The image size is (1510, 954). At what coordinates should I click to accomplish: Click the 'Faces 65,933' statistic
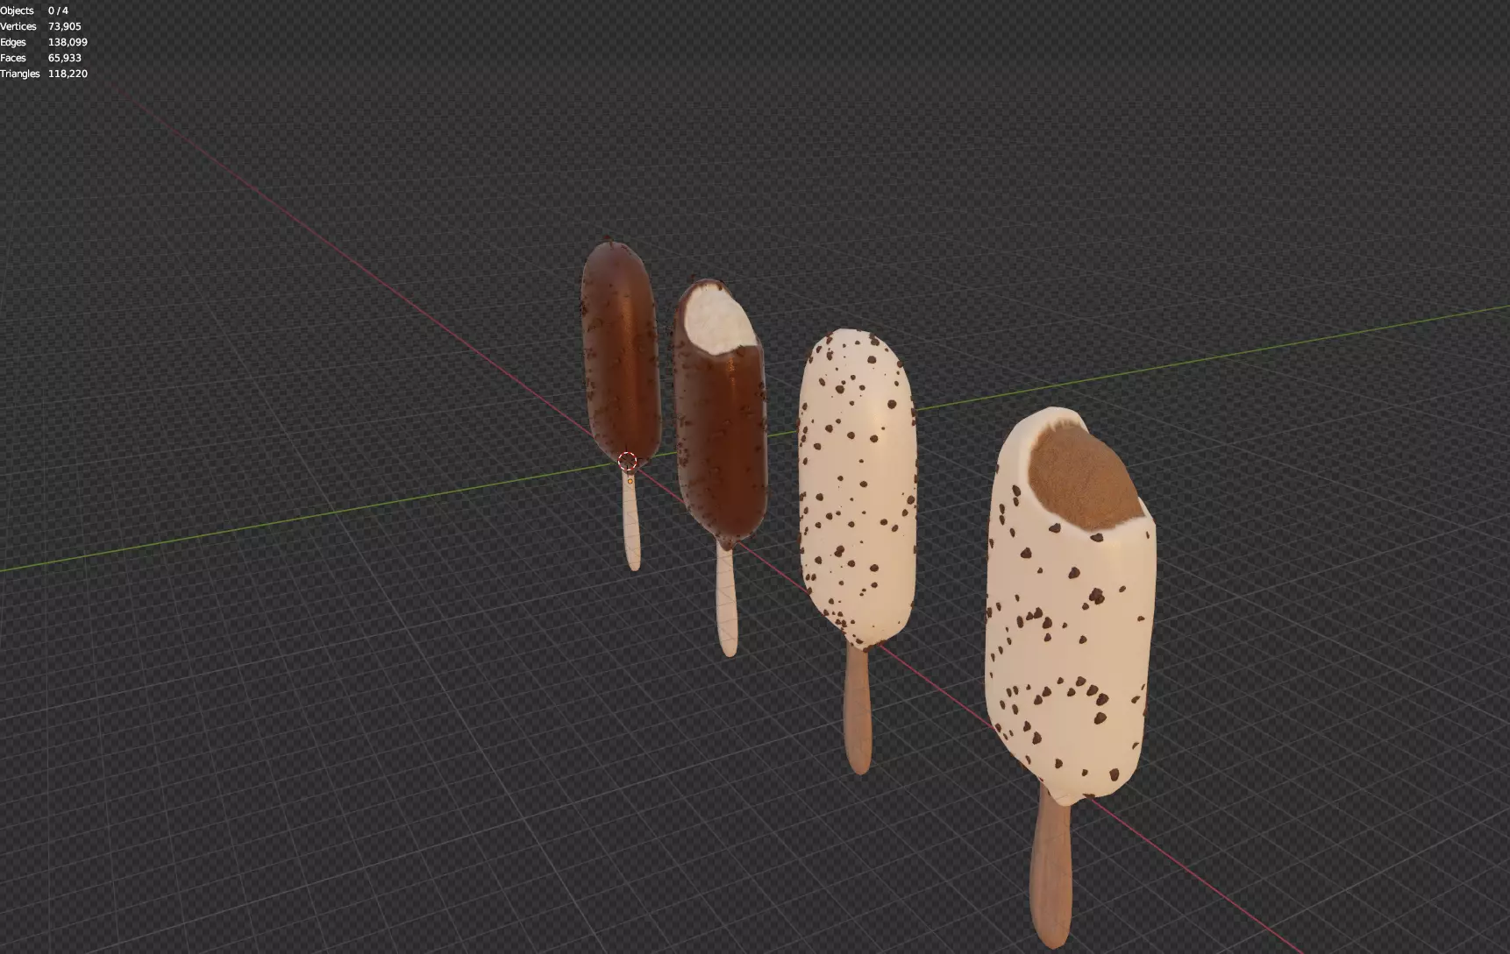pos(40,58)
